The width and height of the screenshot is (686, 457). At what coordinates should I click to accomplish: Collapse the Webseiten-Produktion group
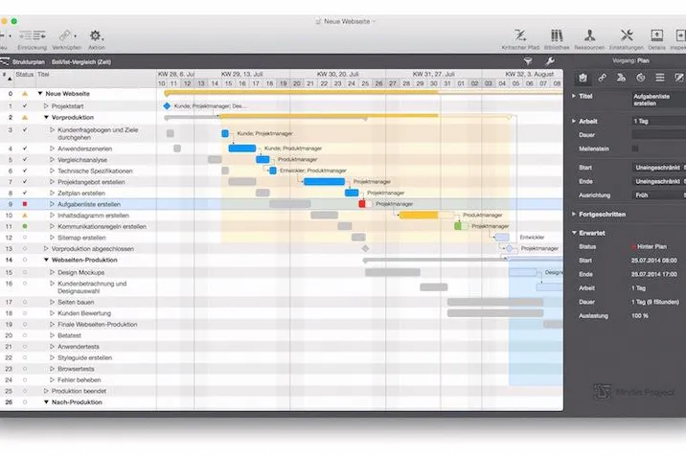click(x=46, y=260)
